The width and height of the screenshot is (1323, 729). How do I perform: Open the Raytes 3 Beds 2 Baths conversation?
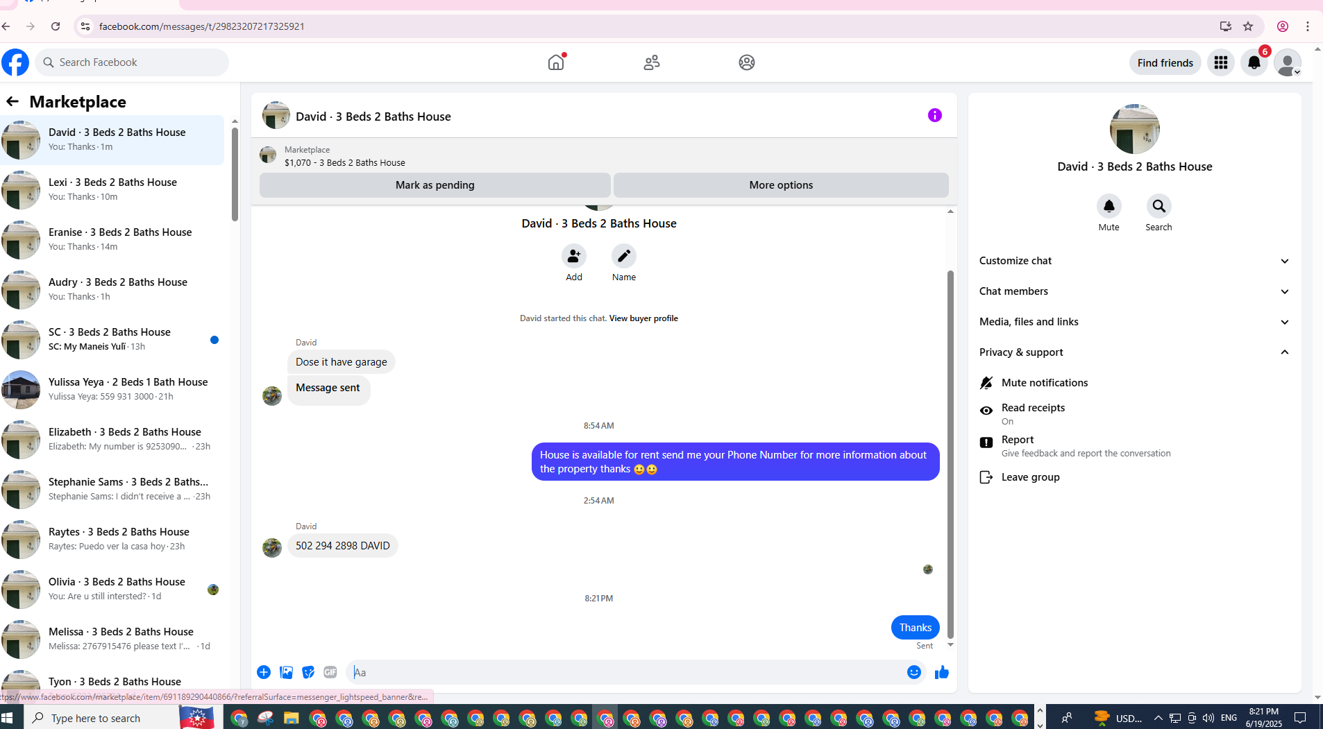[x=112, y=540]
